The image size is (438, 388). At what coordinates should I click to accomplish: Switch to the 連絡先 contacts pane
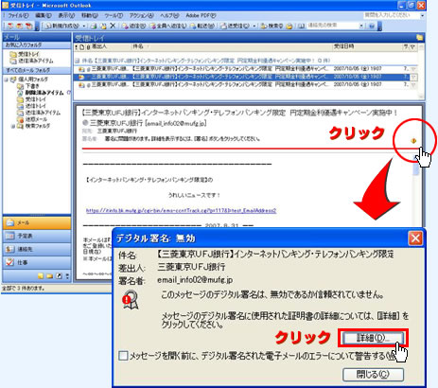[37, 249]
